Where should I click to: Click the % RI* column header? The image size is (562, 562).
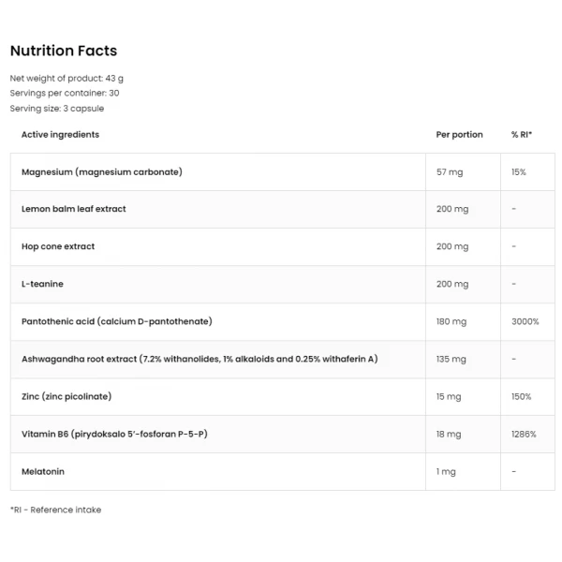tap(522, 134)
